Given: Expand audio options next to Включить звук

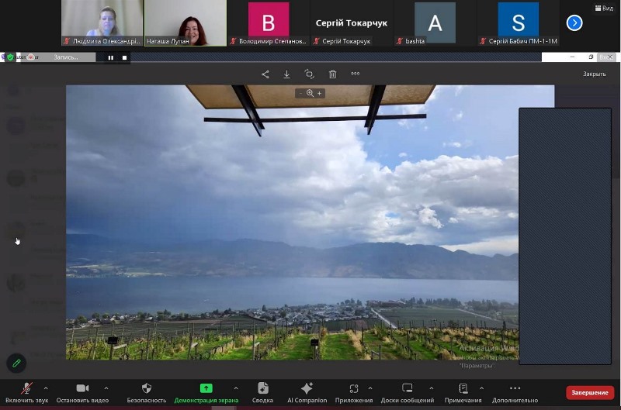Looking at the screenshot, I should pyautogui.click(x=46, y=388).
